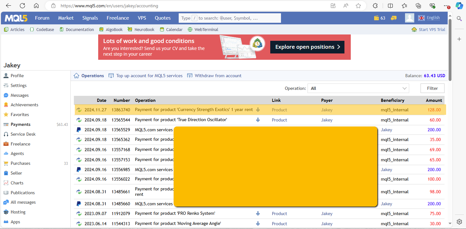The image size is (466, 229).
Task: Open Documentation from the sub-navigation
Action: point(77,29)
